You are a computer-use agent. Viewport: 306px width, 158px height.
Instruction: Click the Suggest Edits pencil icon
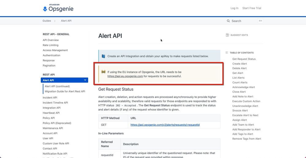[x=227, y=35]
